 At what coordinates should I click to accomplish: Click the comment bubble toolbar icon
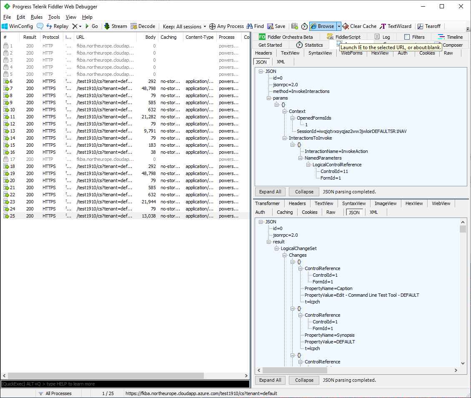(x=40, y=26)
